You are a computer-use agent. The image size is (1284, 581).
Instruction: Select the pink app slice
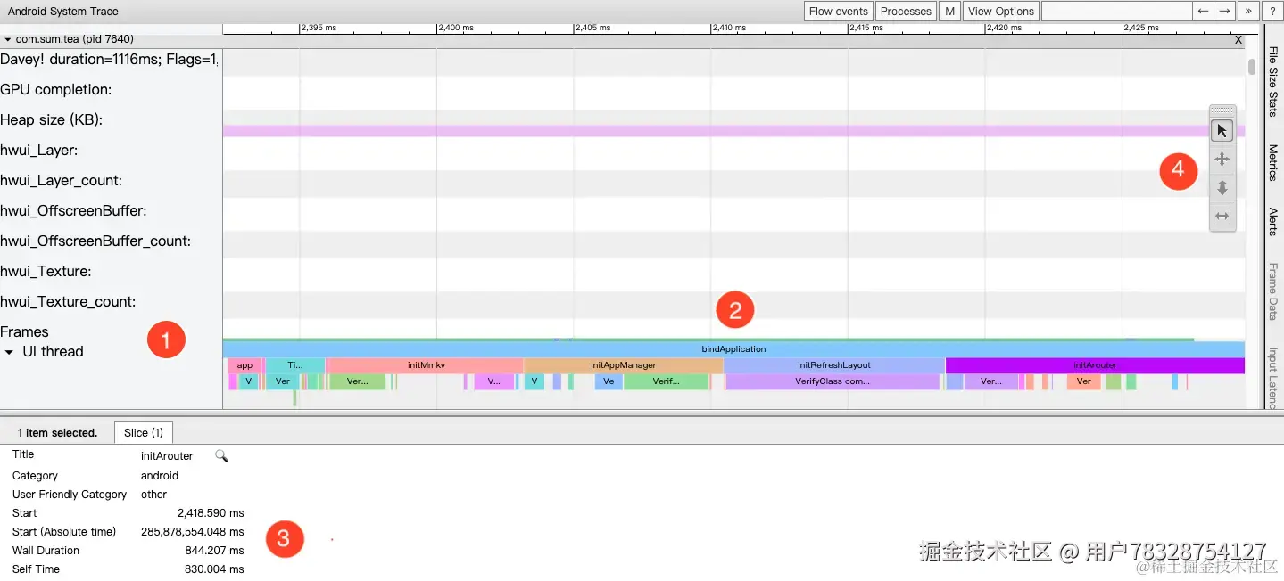244,364
